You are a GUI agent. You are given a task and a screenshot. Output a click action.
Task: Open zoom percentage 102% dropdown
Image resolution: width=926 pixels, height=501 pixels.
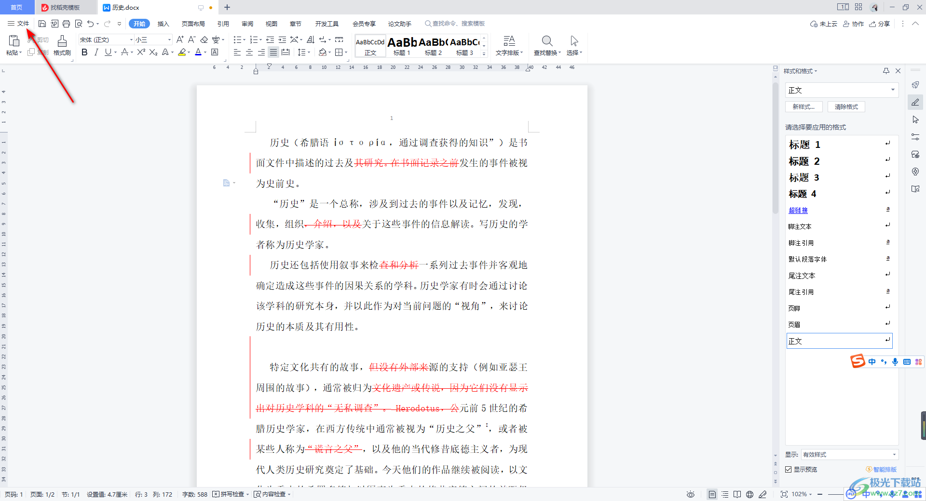pos(802,494)
